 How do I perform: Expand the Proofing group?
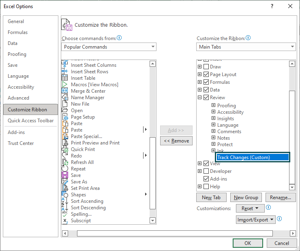[213, 105]
